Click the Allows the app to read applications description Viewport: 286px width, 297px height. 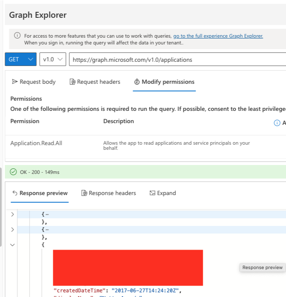(x=176, y=146)
